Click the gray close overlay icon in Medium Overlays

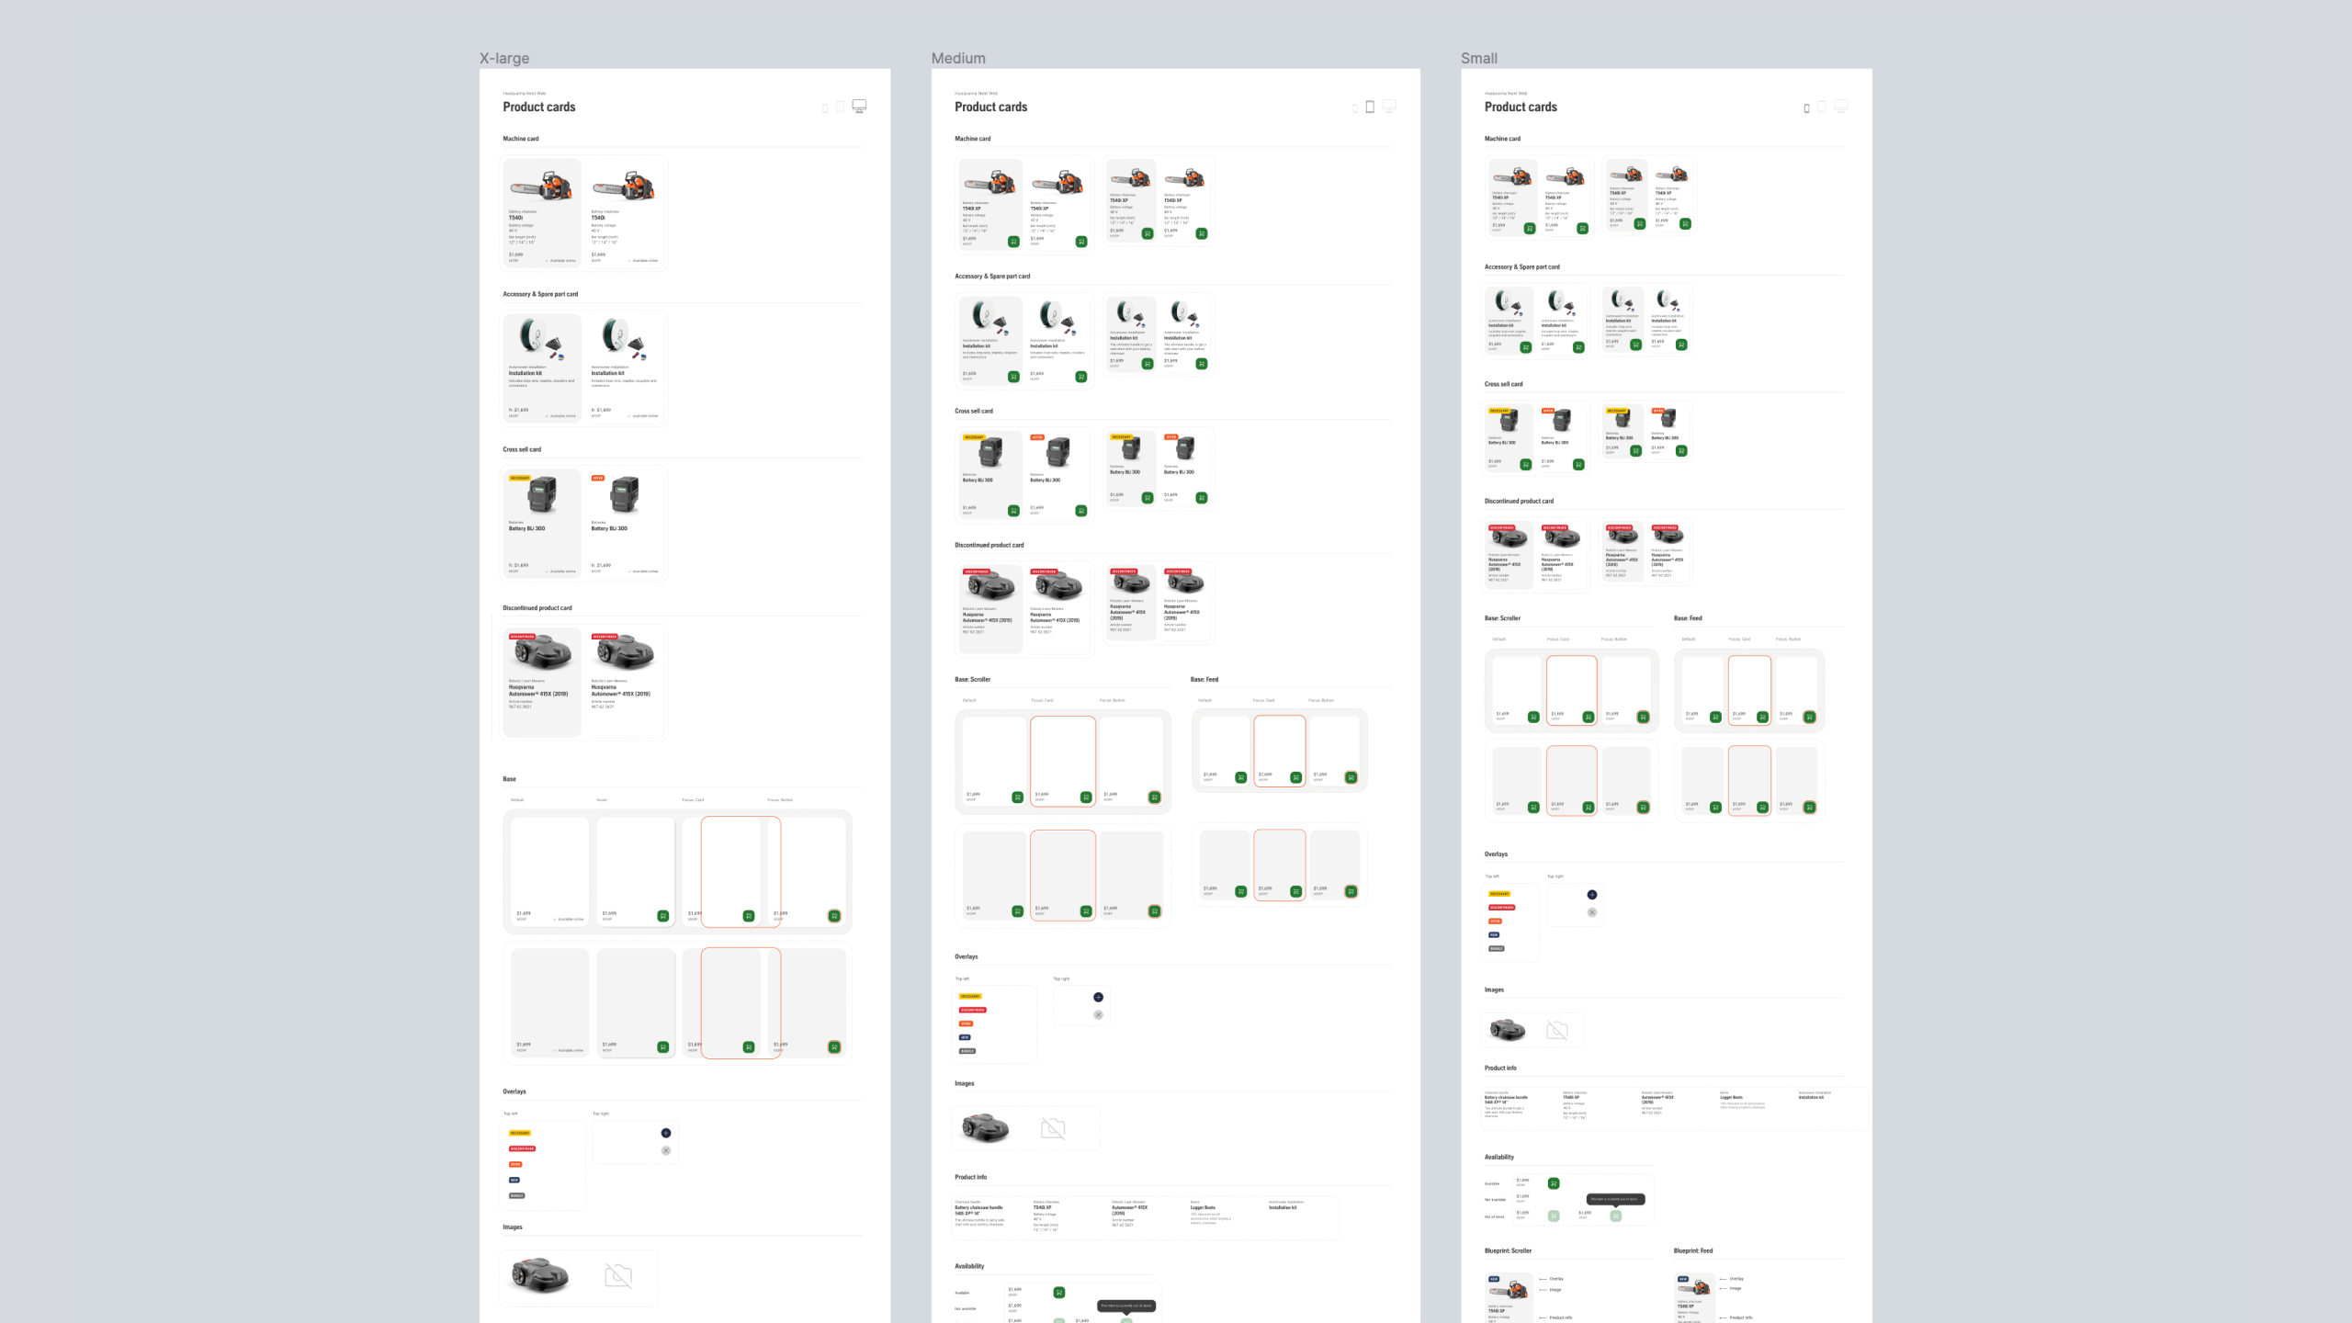click(1098, 1014)
